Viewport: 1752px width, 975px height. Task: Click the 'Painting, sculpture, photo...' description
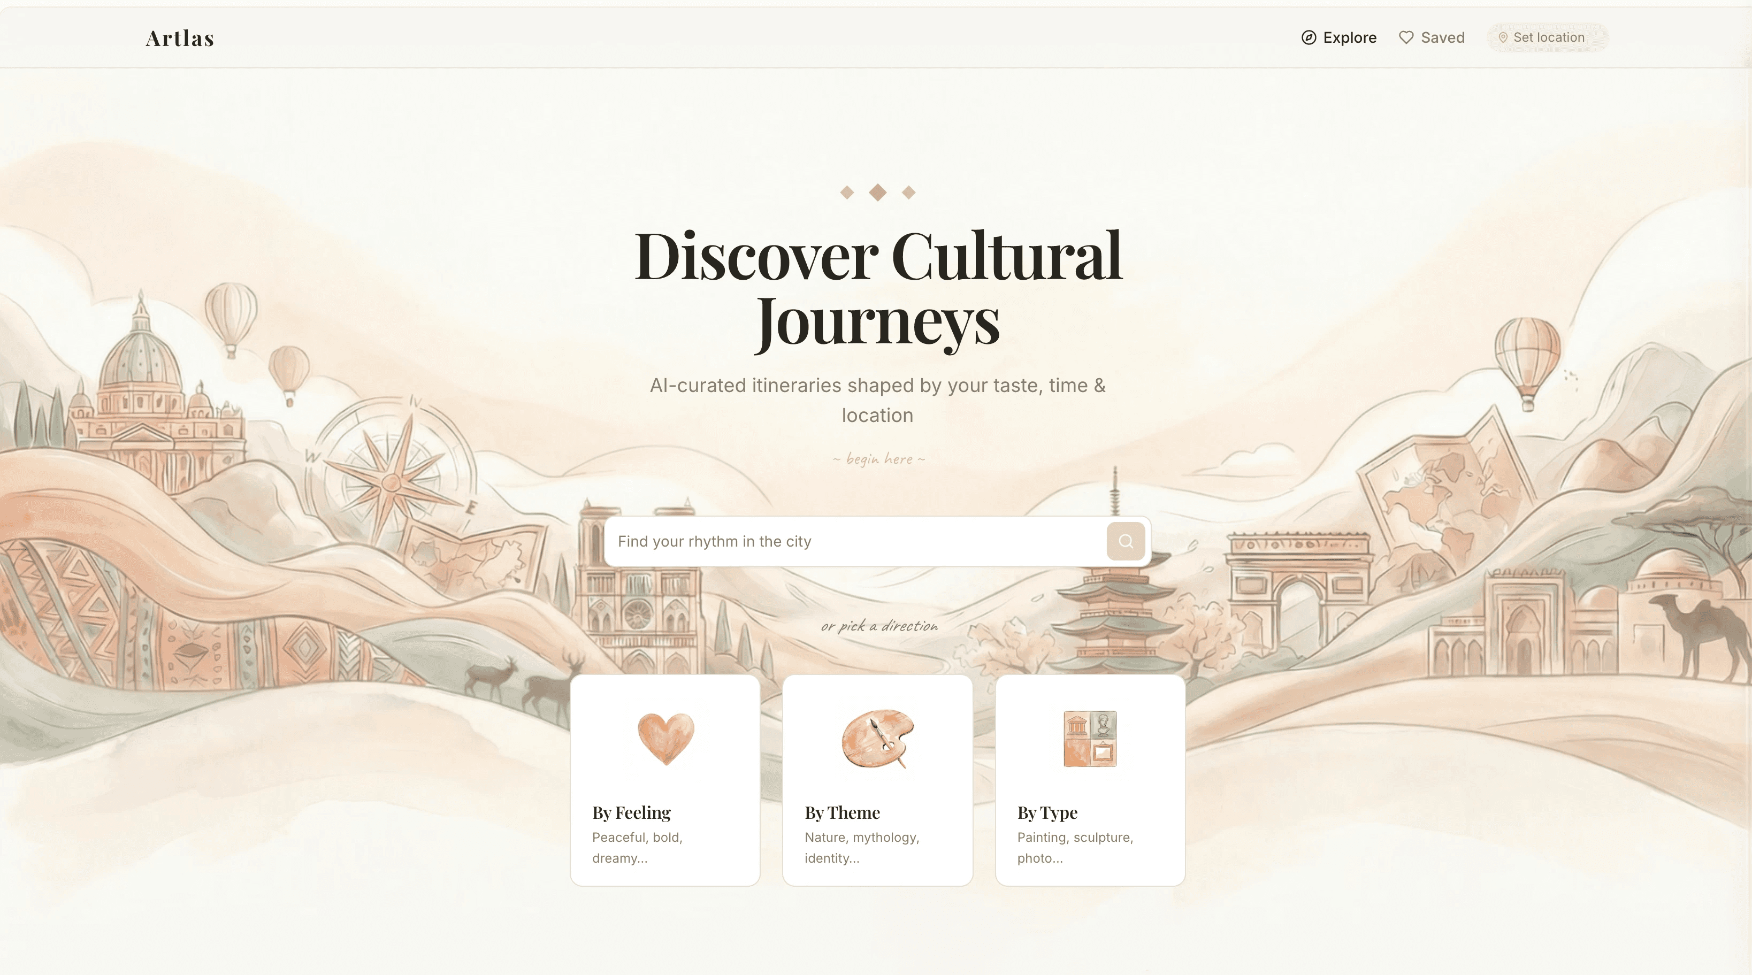tap(1075, 847)
